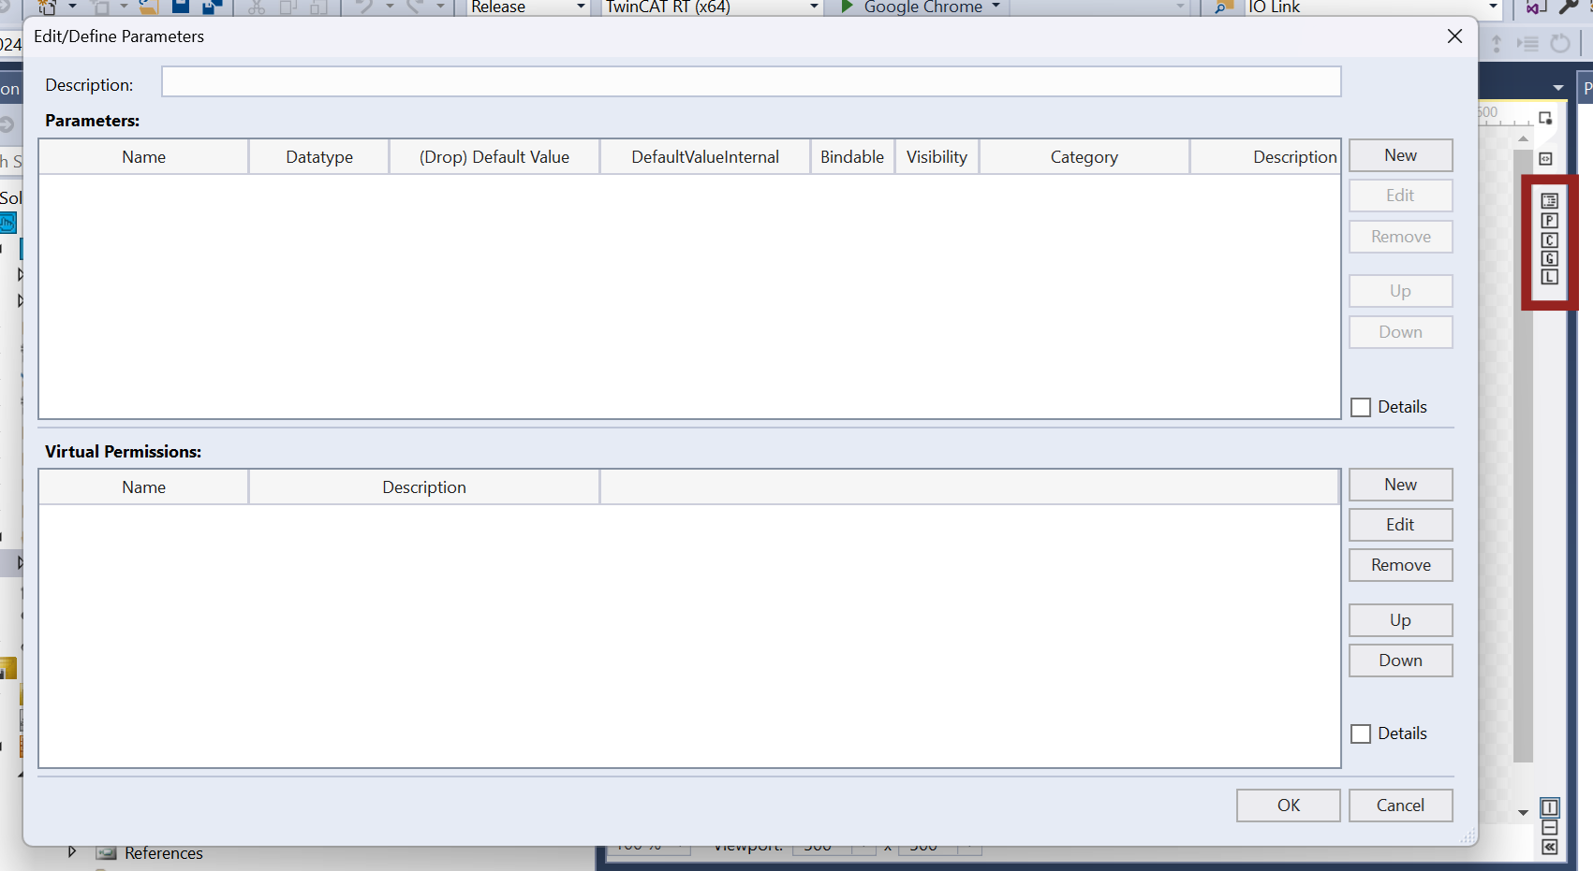Viewport: 1593px width, 871px height.
Task: Click the designer scrollbar down arrow
Action: (x=1523, y=812)
